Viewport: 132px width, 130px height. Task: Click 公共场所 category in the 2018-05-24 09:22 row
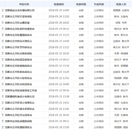[x=99, y=29]
